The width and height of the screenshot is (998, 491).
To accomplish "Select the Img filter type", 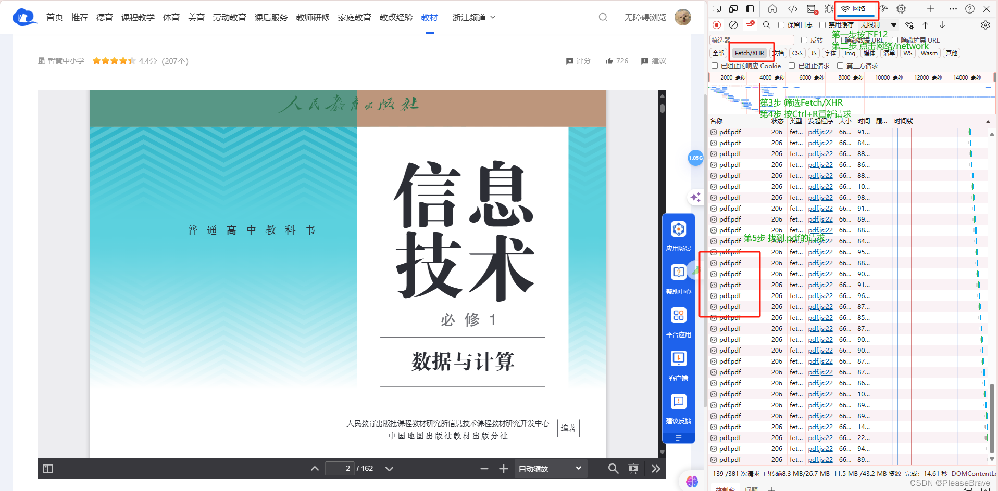I will 850,53.
